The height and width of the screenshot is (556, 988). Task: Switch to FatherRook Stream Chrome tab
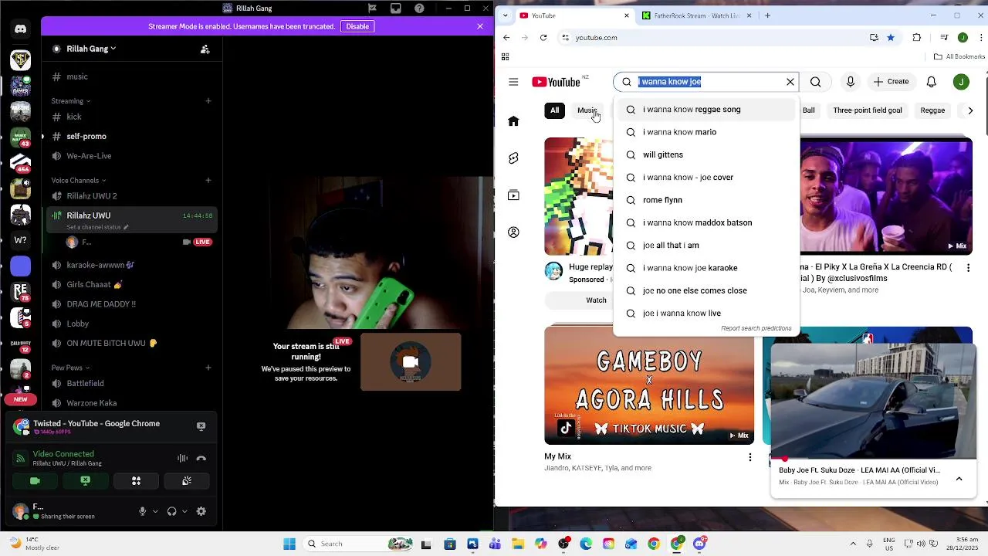697,15
